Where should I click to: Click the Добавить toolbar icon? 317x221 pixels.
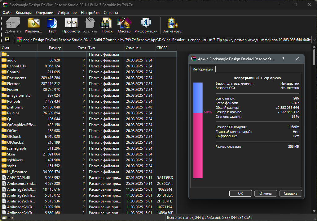13,23
